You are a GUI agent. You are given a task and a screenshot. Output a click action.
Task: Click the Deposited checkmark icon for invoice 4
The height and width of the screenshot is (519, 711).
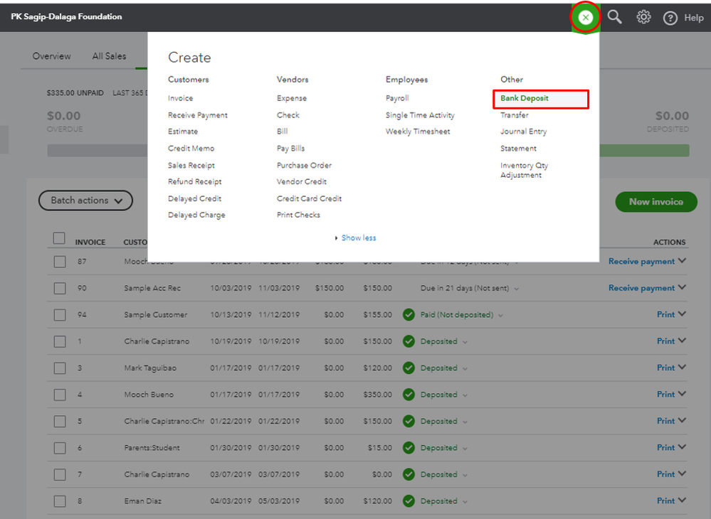409,395
